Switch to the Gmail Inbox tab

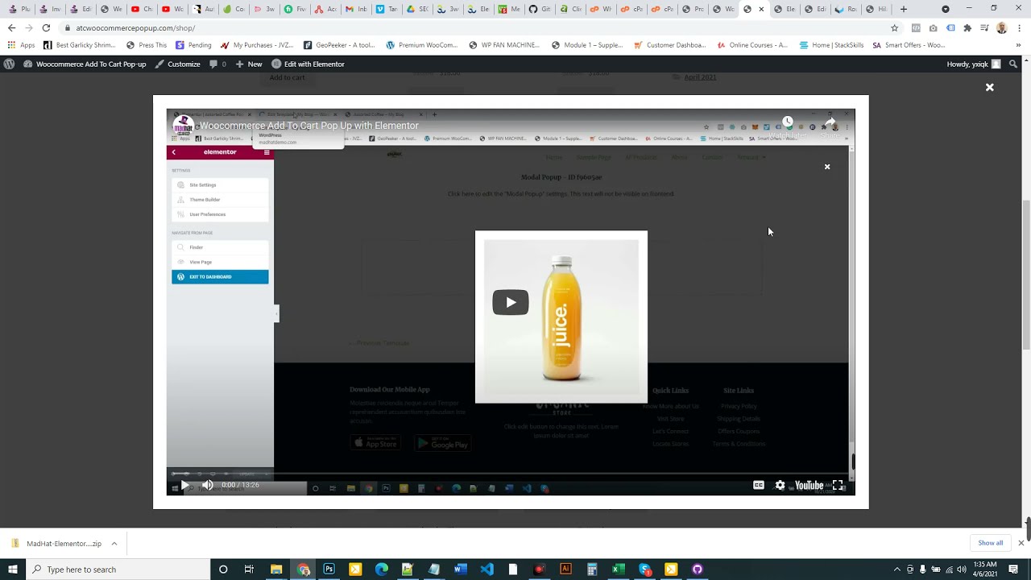click(354, 9)
